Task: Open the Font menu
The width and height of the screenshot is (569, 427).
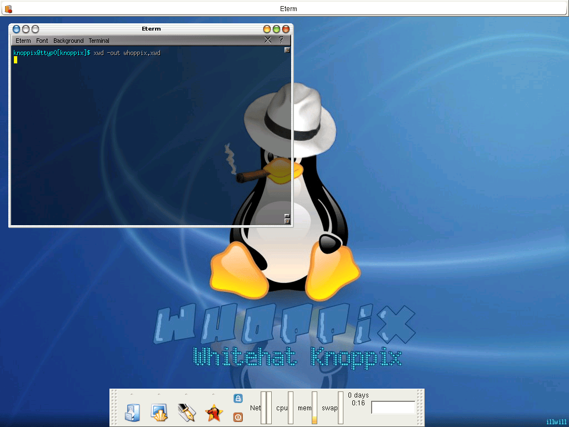Action: click(42, 41)
